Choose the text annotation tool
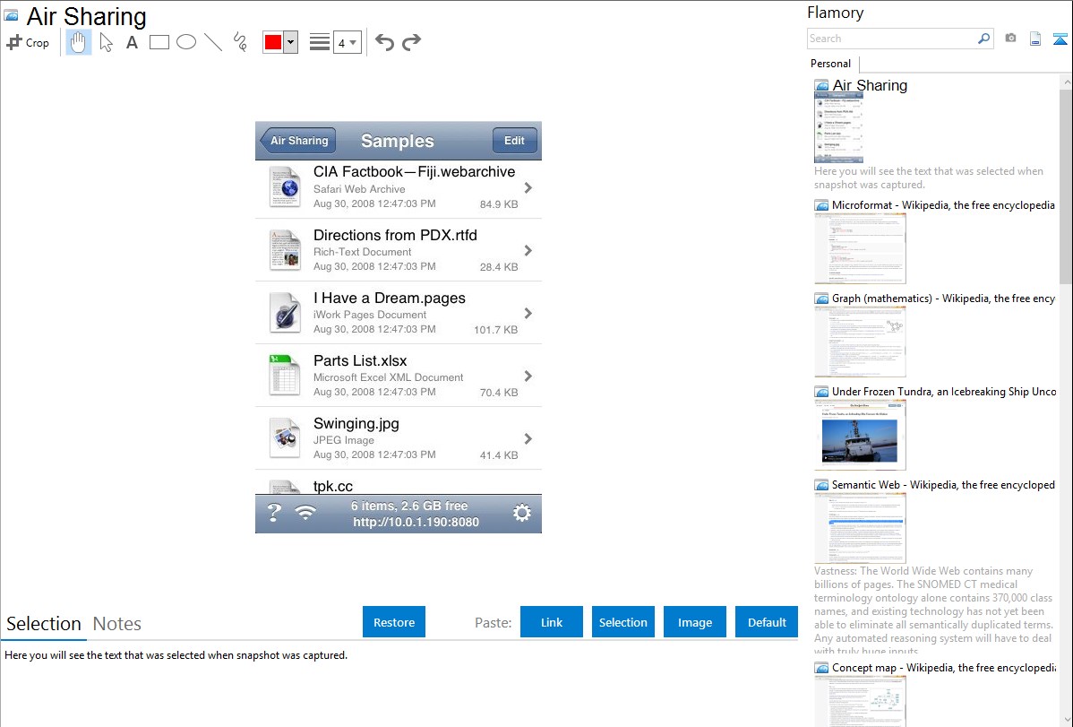This screenshot has width=1073, height=727. (x=132, y=42)
